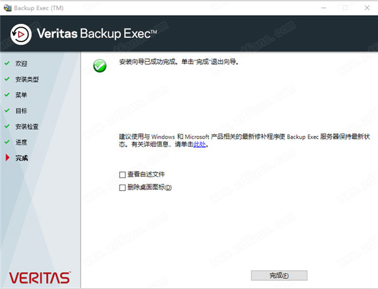Select the 安装类型 step in sidebar
The height and width of the screenshot is (289, 378).
point(27,79)
